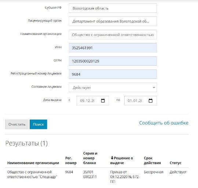Focus Регистрационный номер лицензии field
This screenshot has height=188, width=198.
(x=113, y=74)
